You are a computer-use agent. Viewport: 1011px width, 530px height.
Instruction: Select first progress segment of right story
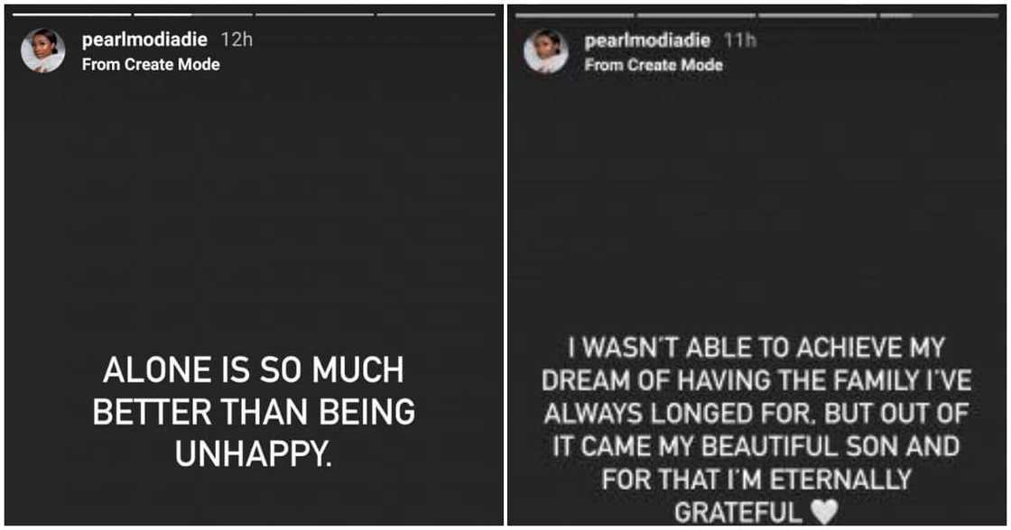pyautogui.click(x=574, y=15)
